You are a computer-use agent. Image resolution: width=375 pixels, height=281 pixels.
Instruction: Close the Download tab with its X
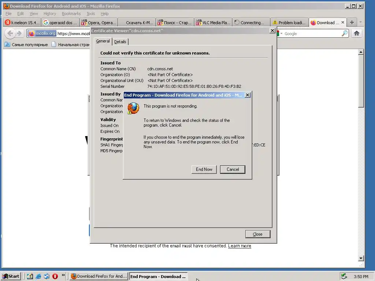tap(343, 22)
